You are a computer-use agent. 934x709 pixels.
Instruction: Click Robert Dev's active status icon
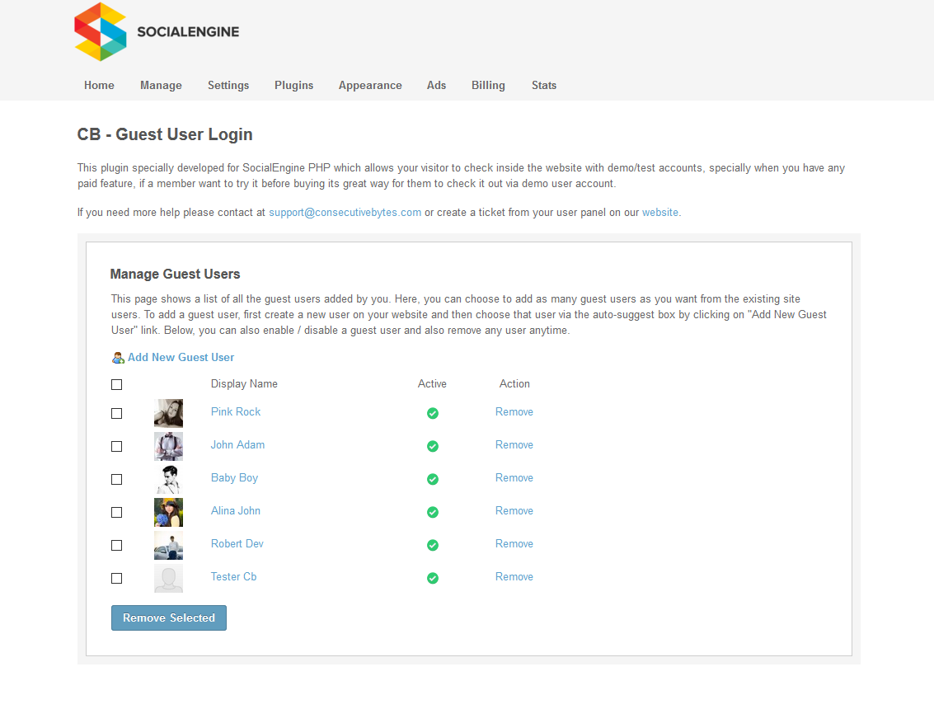pyautogui.click(x=432, y=545)
